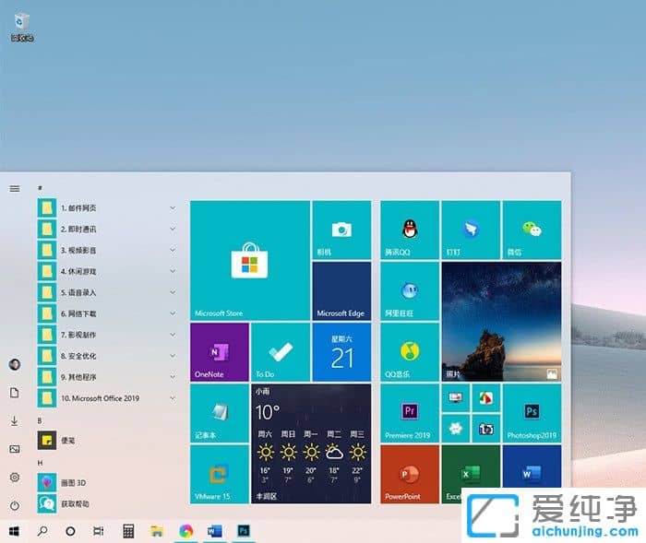Screen dimensions: 646x543
Task: Launch the Tencent QQ penguin tile
Action: click(x=410, y=230)
